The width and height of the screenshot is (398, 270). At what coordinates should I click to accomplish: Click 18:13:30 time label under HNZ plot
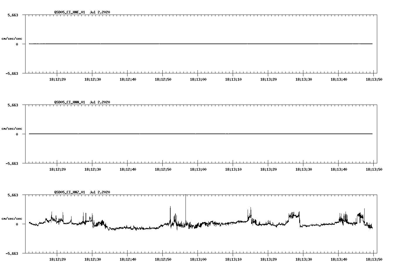click(303, 259)
